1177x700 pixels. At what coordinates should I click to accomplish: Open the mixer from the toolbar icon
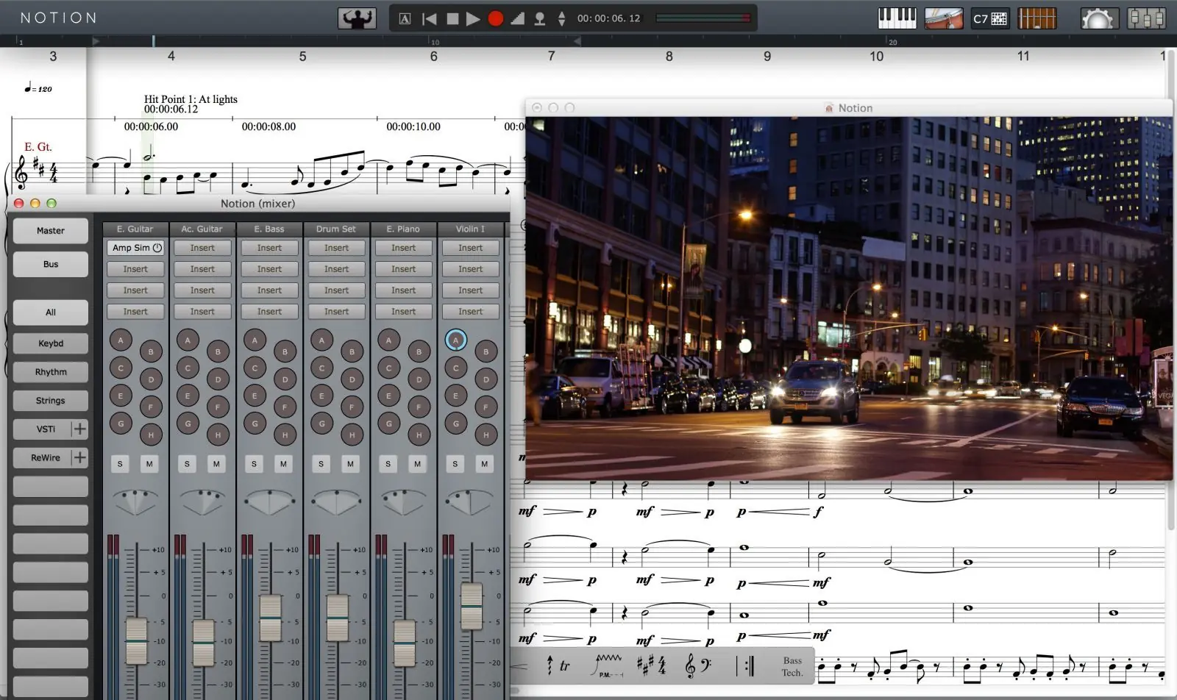(1146, 18)
